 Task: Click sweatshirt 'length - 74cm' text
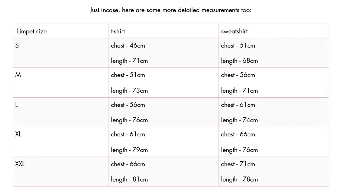(x=239, y=120)
